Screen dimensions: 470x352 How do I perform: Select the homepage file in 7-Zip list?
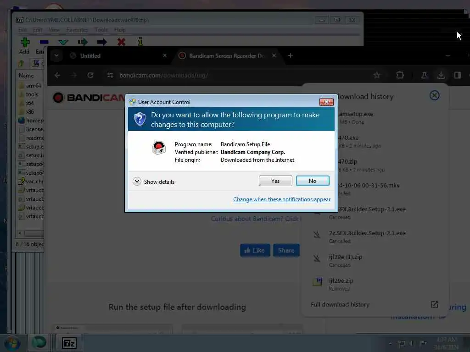pyautogui.click(x=31, y=121)
